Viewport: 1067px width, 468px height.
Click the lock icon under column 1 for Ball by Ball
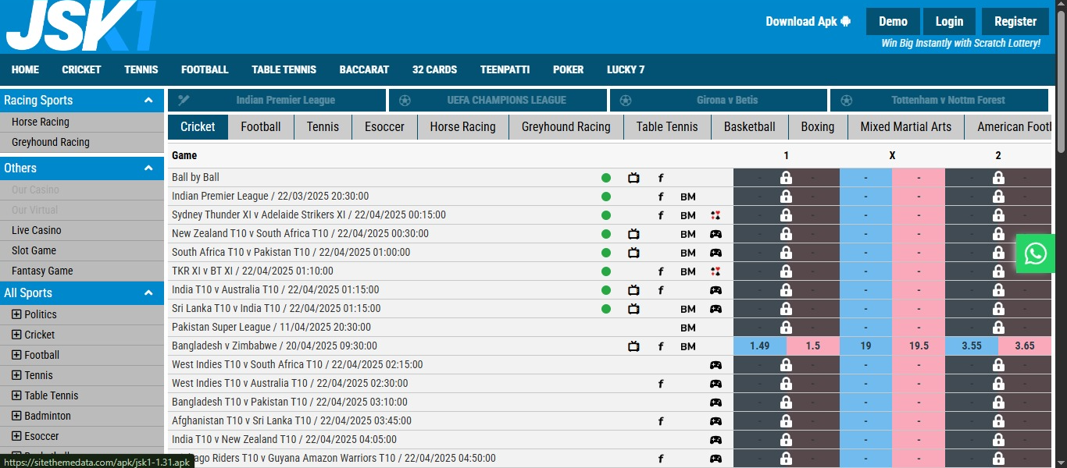click(786, 178)
